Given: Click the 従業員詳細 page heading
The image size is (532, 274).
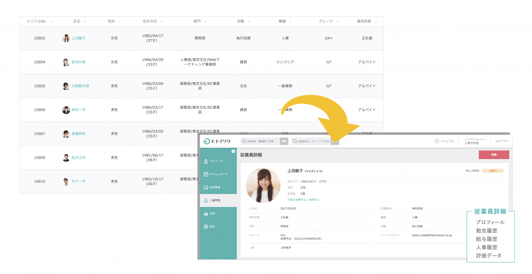Looking at the screenshot, I should coord(251,155).
